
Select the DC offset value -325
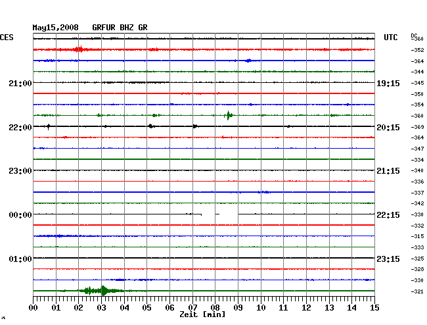417,259
